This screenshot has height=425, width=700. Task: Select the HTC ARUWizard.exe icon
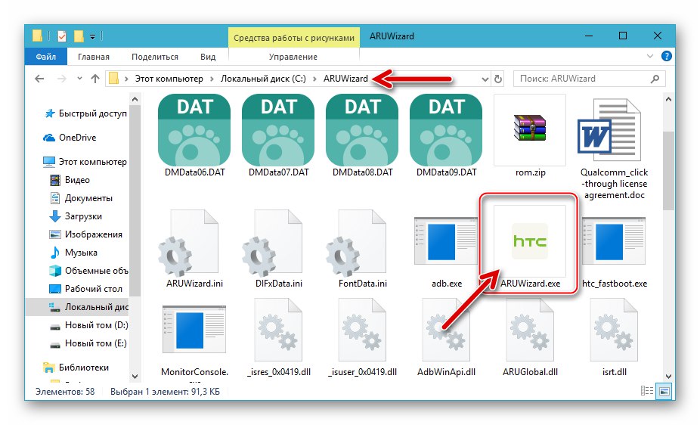[530, 241]
